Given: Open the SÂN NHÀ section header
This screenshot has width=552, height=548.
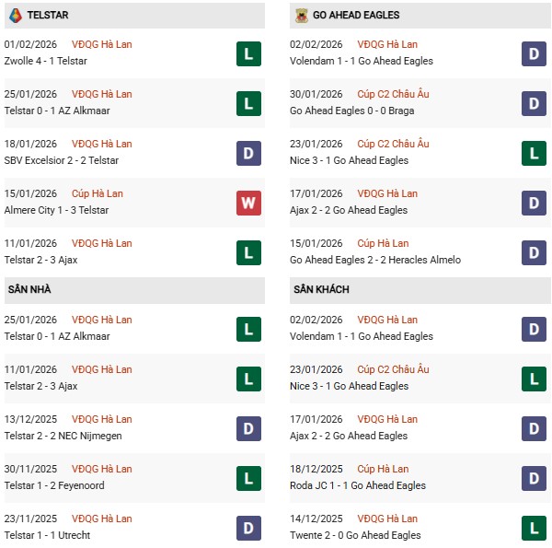Looking at the screenshot, I should tap(29, 289).
